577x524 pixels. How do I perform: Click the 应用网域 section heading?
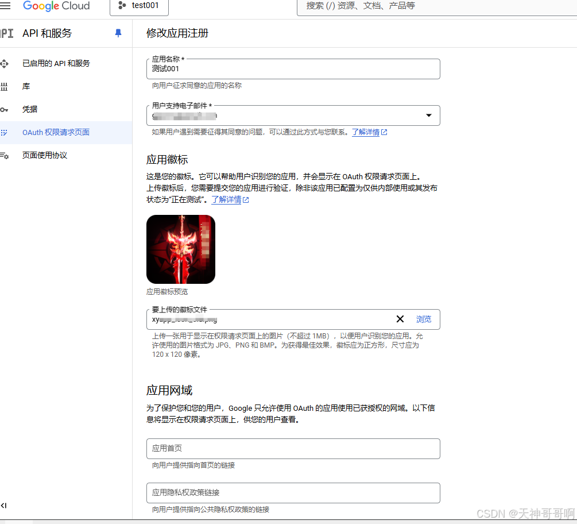pyautogui.click(x=169, y=390)
